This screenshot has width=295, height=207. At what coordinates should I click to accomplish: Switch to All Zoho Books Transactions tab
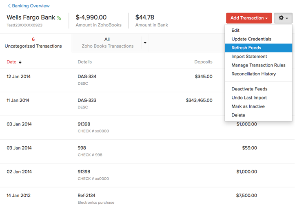pos(107,43)
